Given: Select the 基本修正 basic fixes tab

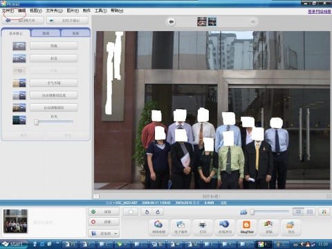Looking at the screenshot, I should [x=16, y=33].
